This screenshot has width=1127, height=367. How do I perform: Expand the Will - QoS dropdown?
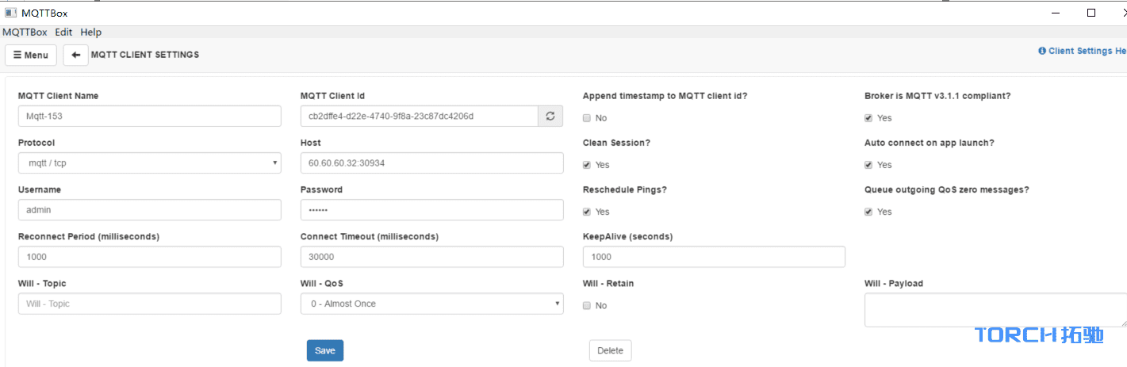(431, 304)
